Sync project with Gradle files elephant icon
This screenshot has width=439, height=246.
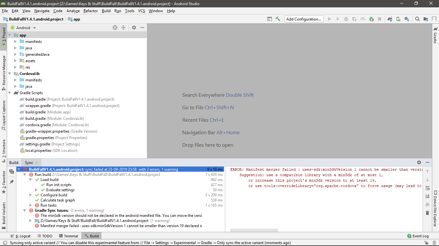(x=390, y=19)
